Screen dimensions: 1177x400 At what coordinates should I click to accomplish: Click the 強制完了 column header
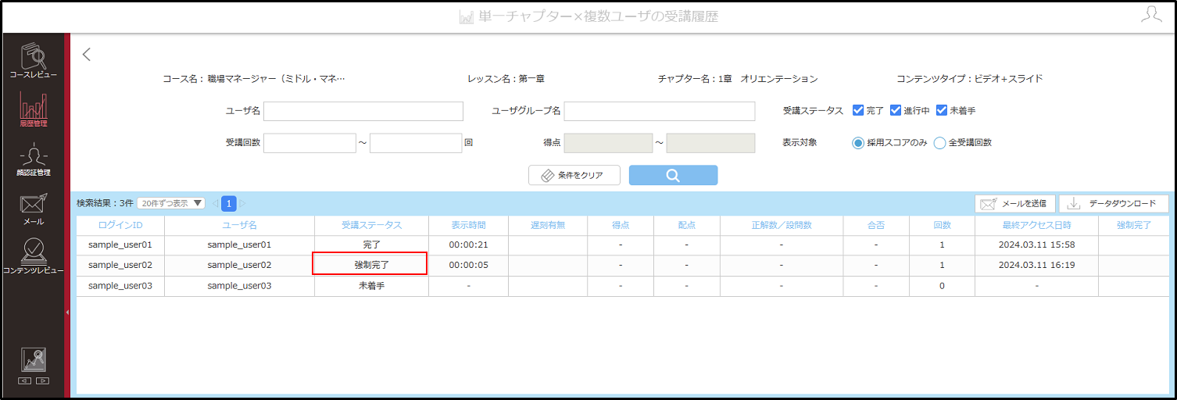pyautogui.click(x=1135, y=225)
